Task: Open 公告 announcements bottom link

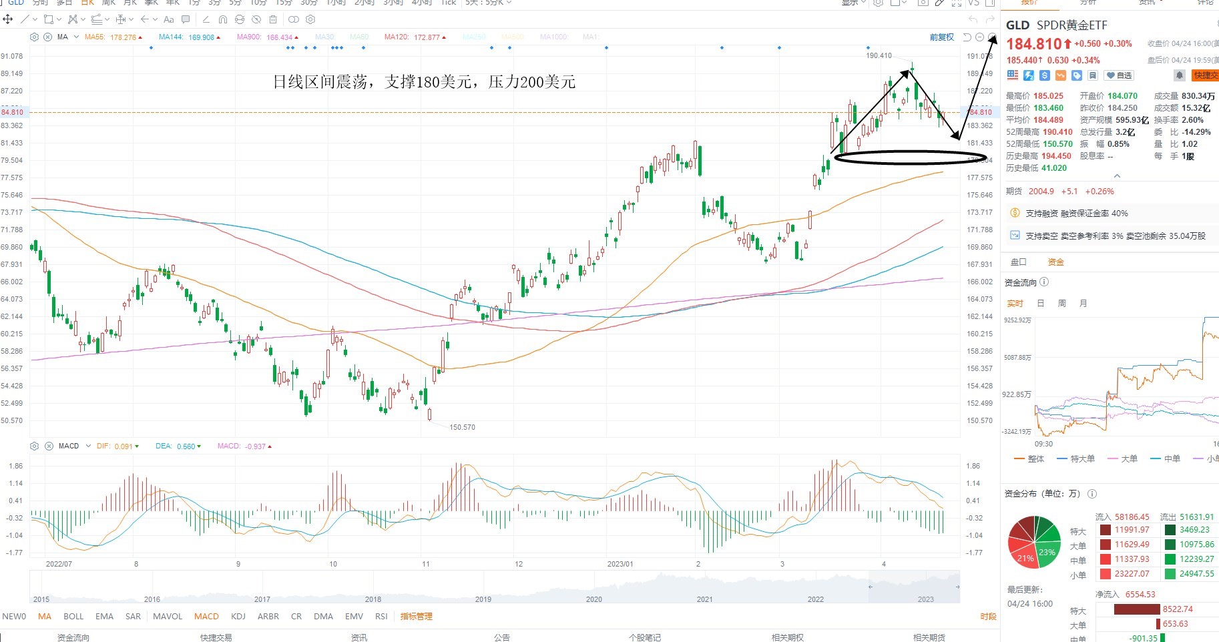Action: tap(502, 637)
